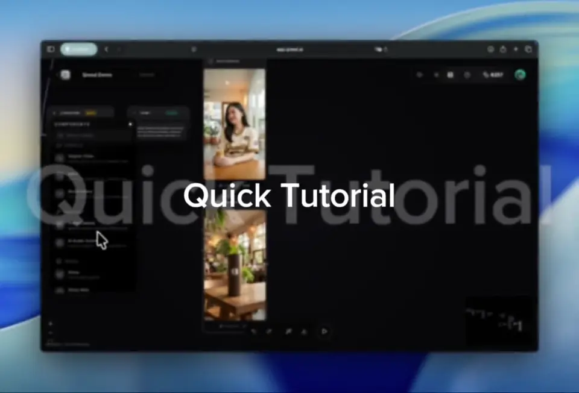
Task: Toggle the browser sidebar panel icon
Action: point(51,49)
